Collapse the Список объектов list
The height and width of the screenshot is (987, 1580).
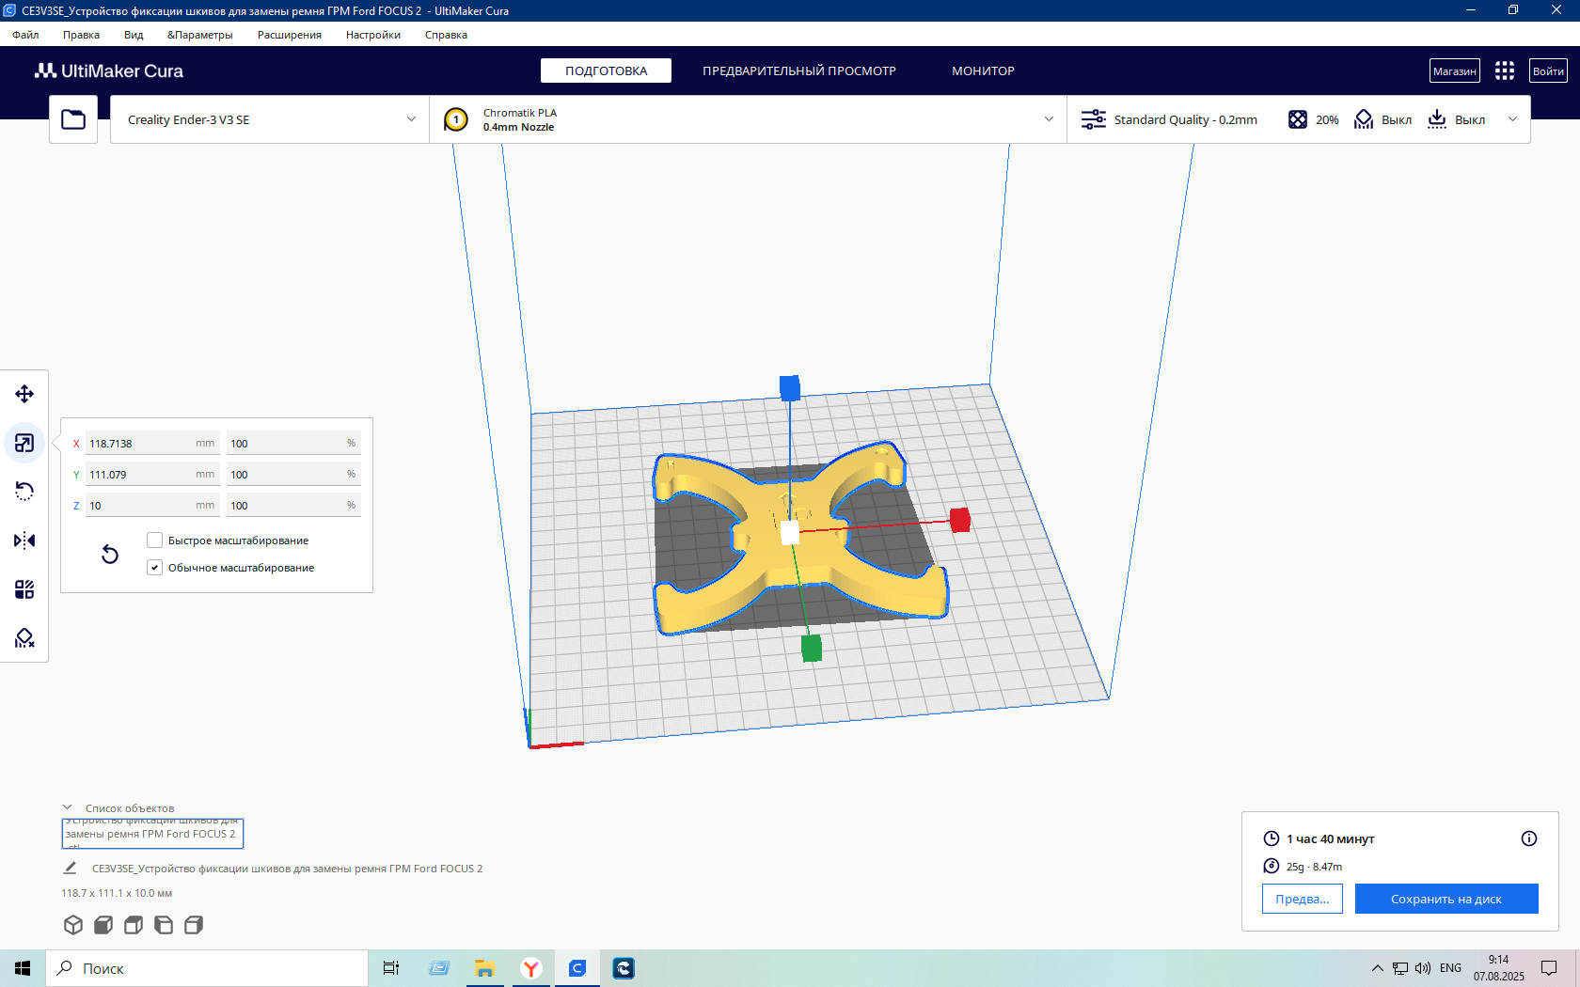68,807
